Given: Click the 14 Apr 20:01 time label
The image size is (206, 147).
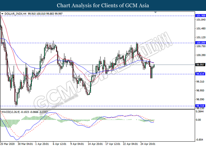Looking at the screenshot, I should (x=95, y=144).
